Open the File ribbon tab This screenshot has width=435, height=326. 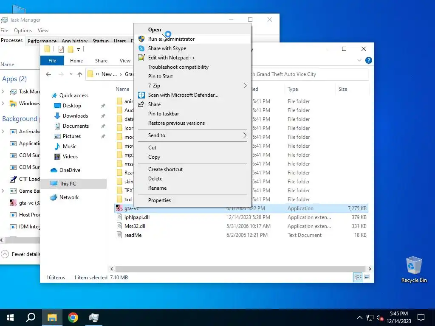tap(52, 61)
